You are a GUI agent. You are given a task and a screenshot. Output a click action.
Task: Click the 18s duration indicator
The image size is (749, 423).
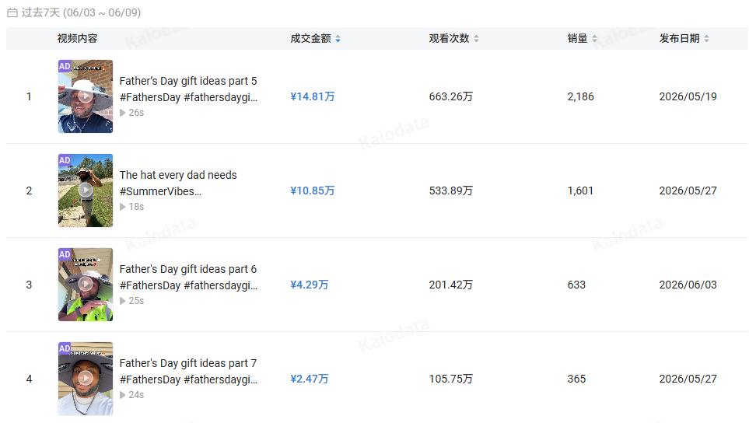point(132,207)
